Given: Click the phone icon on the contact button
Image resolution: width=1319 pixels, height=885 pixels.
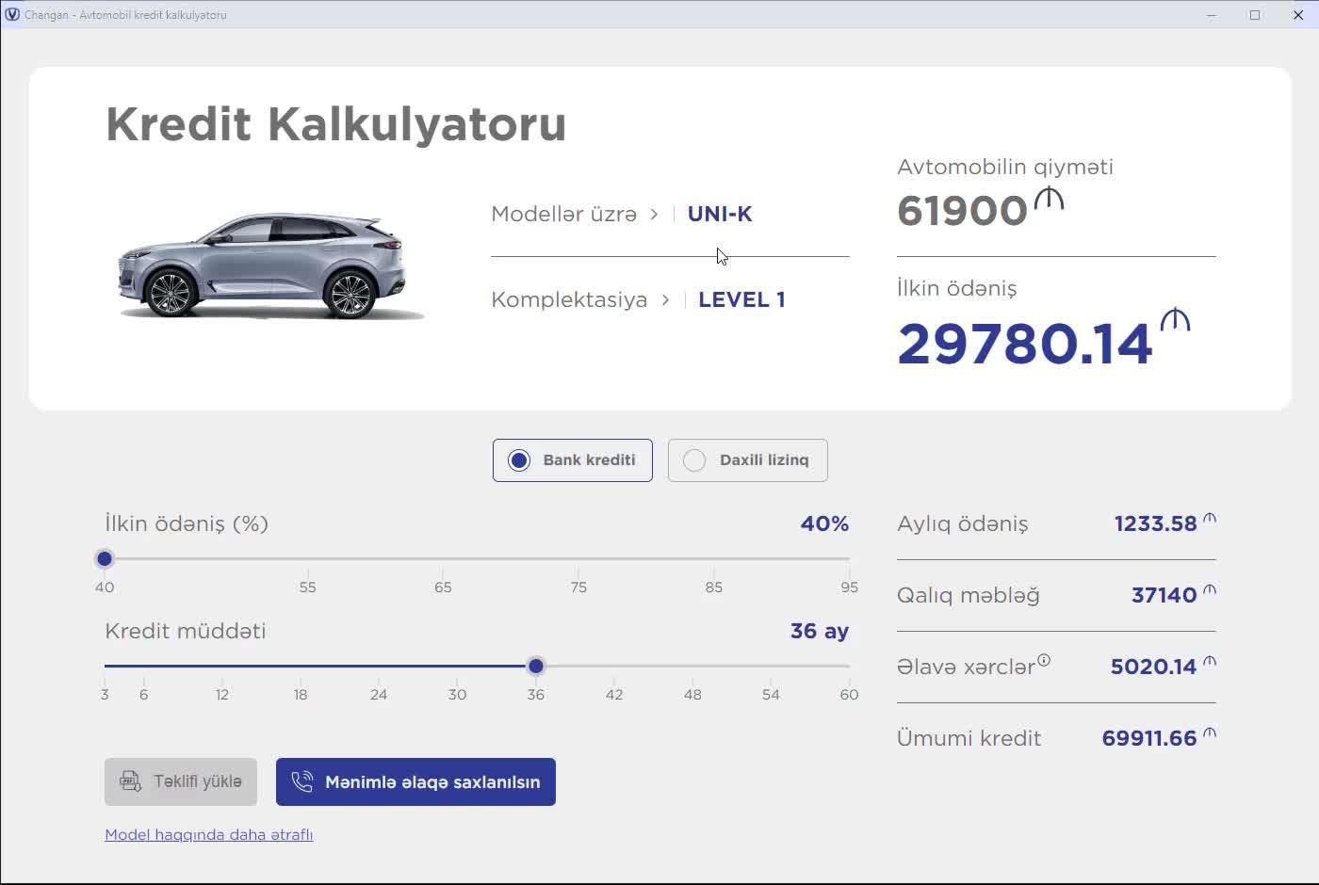Looking at the screenshot, I should (x=302, y=781).
